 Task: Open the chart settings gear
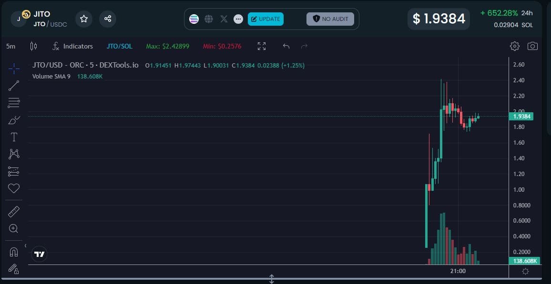coord(514,46)
